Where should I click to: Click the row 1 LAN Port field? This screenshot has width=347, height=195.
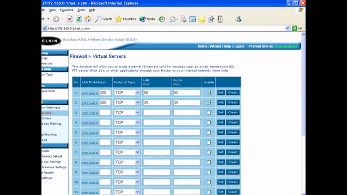157,93
